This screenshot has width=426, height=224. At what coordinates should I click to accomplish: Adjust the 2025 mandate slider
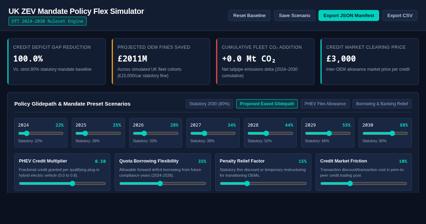click(98, 133)
